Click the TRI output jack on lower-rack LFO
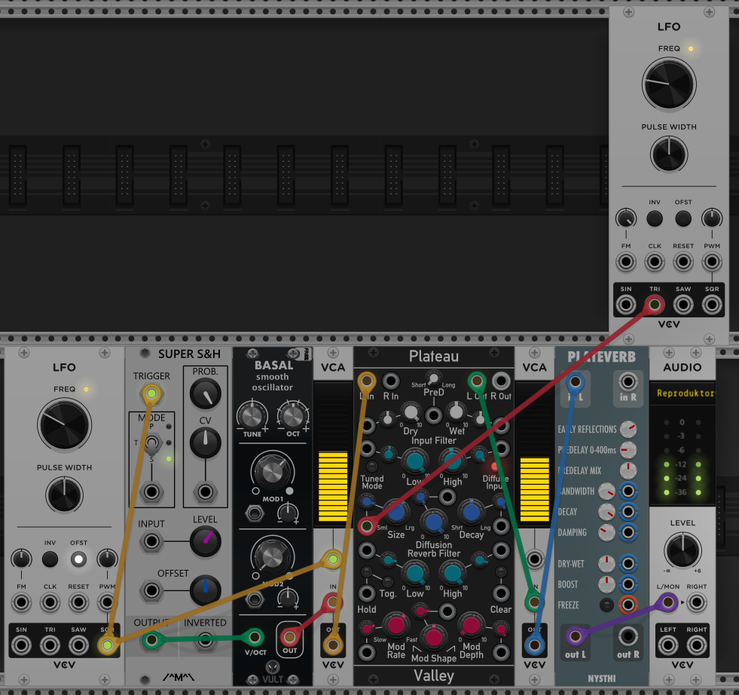The image size is (739, 695). 50,645
